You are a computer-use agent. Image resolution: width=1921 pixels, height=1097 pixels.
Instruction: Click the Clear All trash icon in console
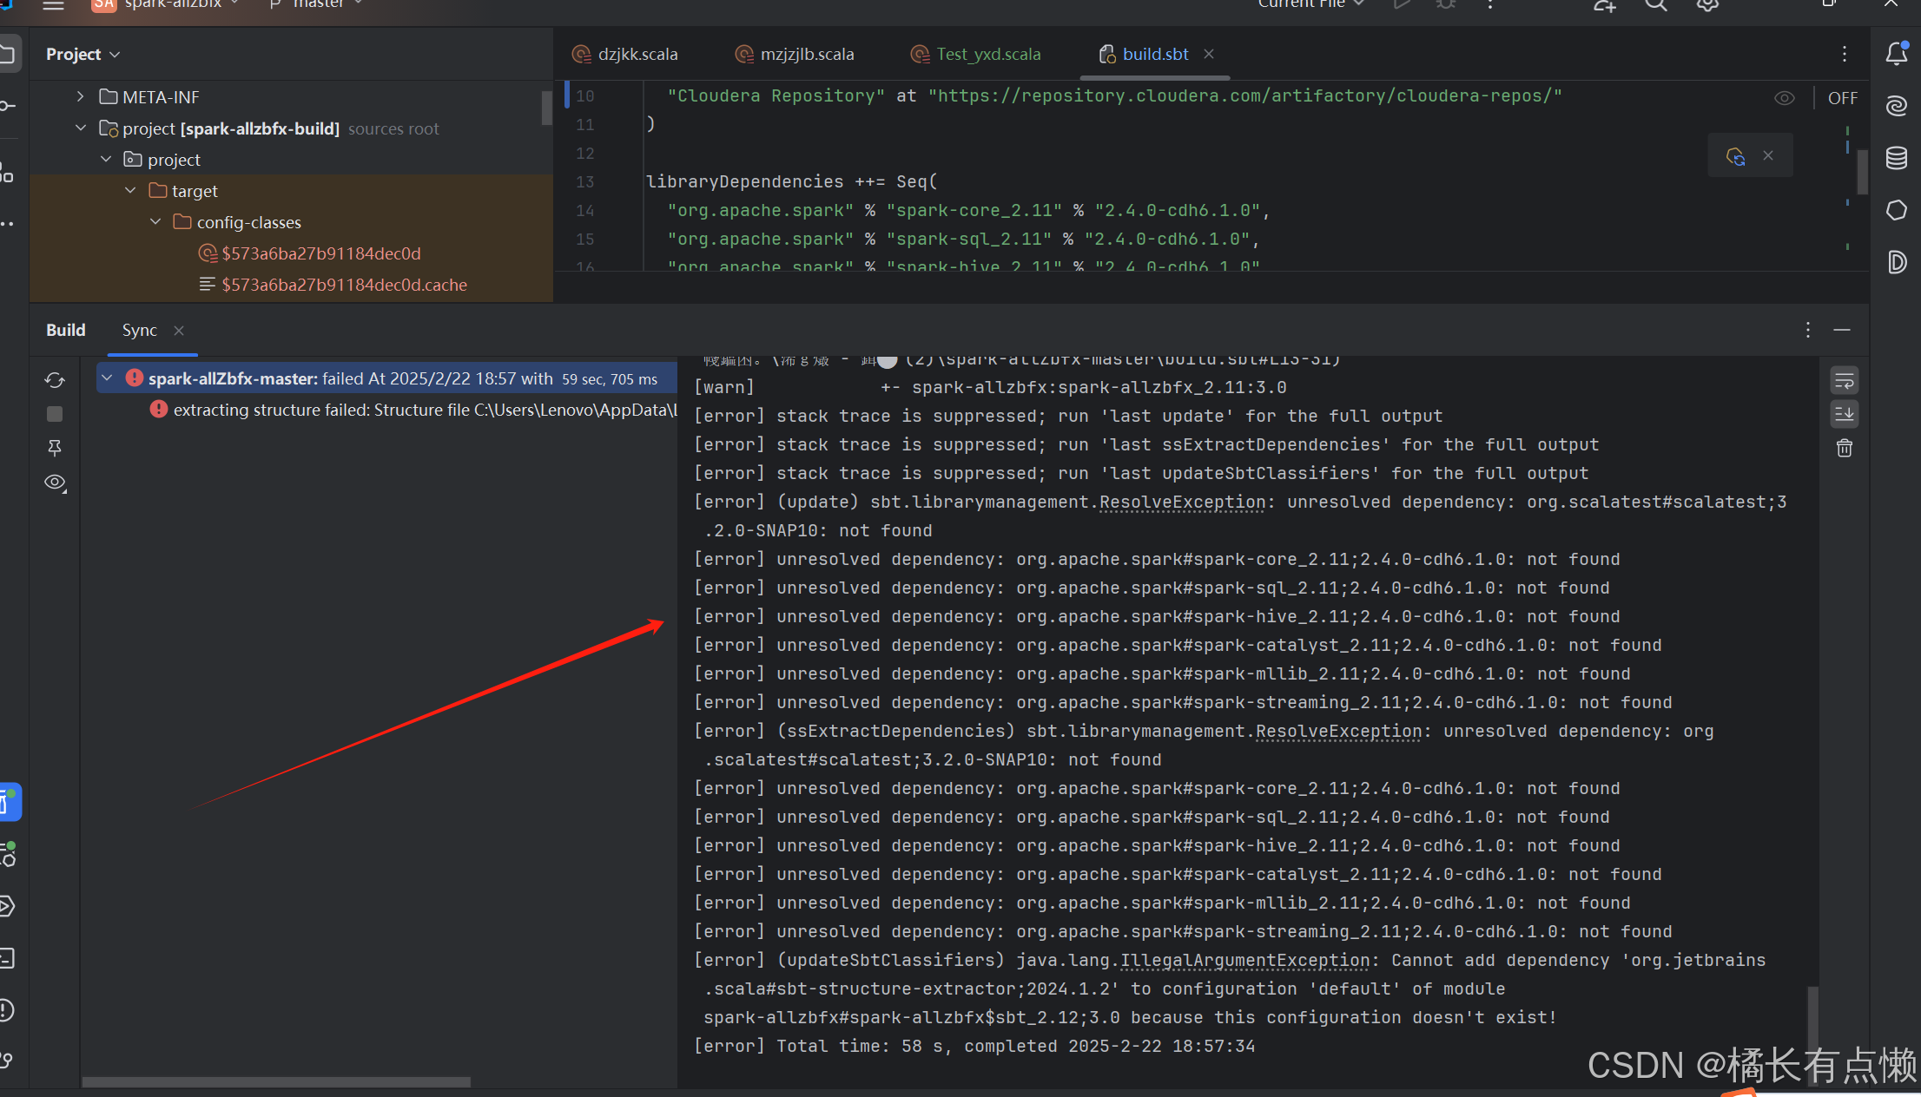(1845, 449)
